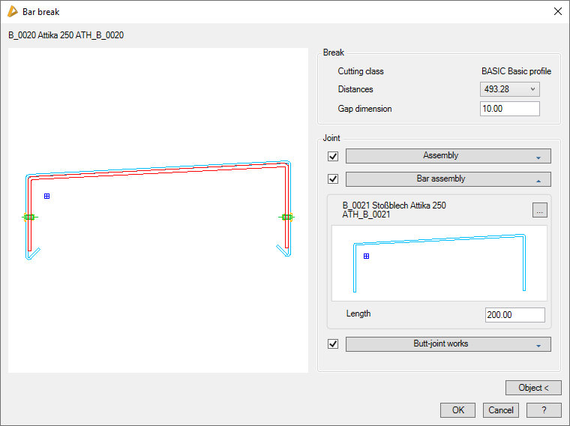The width and height of the screenshot is (570, 426).
Task: Click the blue origin marker in large preview
Action: tap(46, 196)
